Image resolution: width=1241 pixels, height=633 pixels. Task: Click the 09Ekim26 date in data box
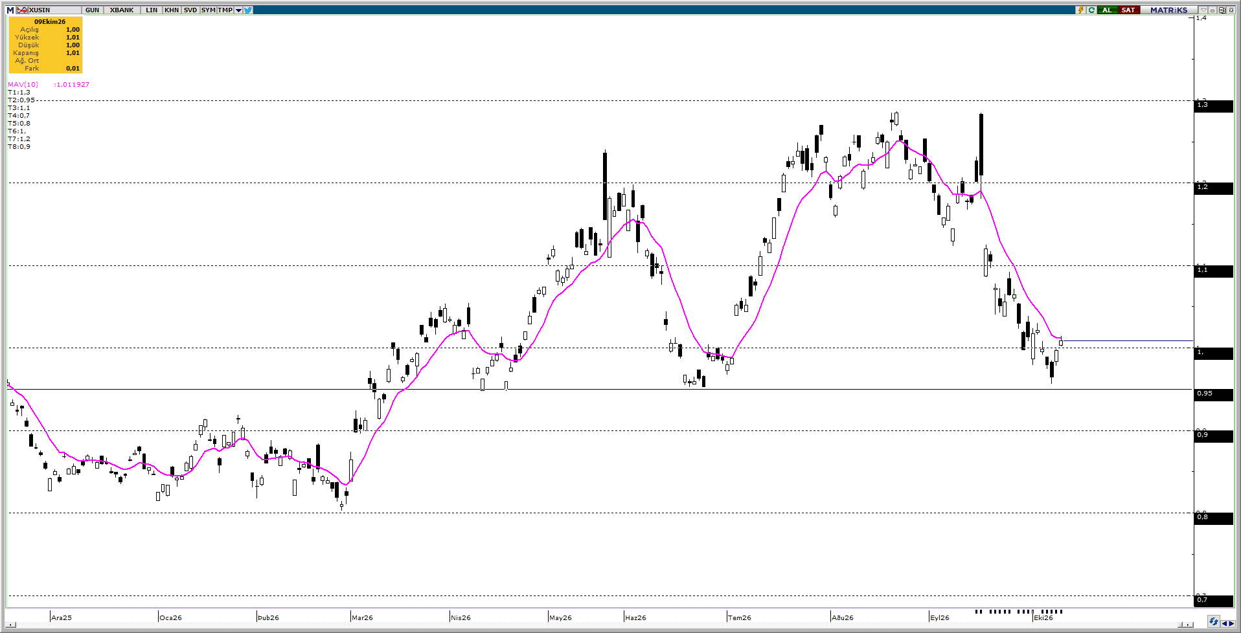[50, 21]
